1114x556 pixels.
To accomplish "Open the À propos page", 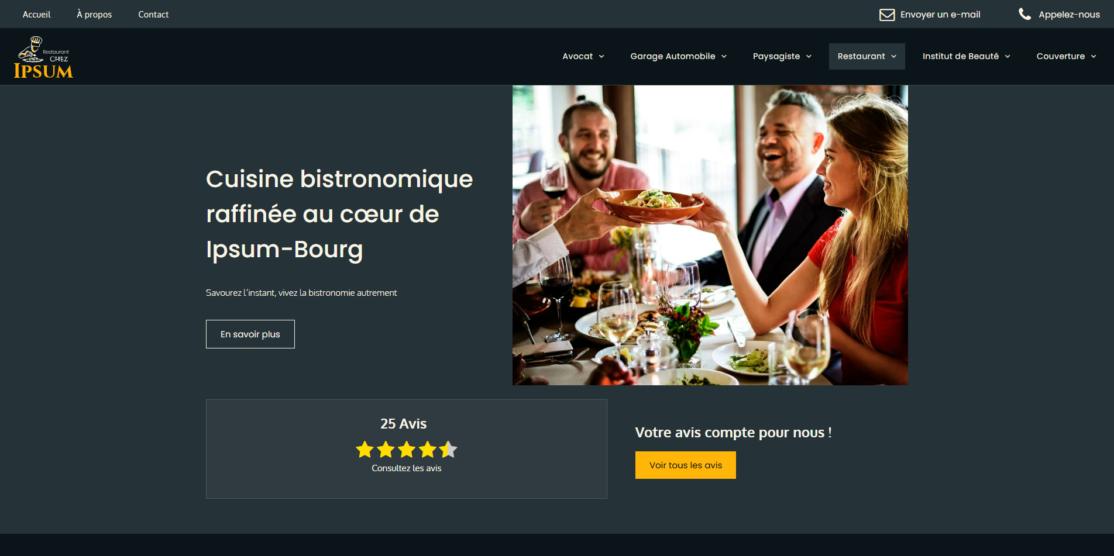I will point(94,14).
